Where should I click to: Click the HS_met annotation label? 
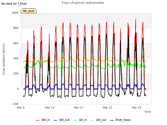[29, 11]
